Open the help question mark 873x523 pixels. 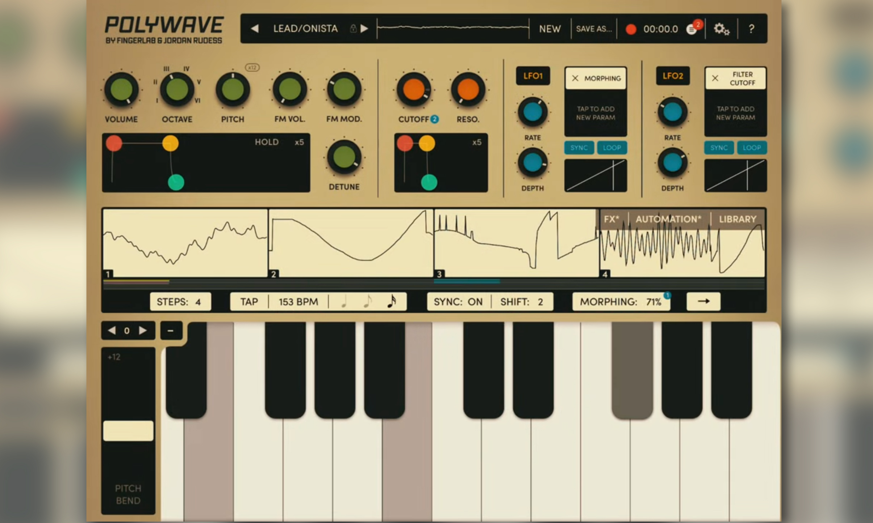click(x=751, y=29)
